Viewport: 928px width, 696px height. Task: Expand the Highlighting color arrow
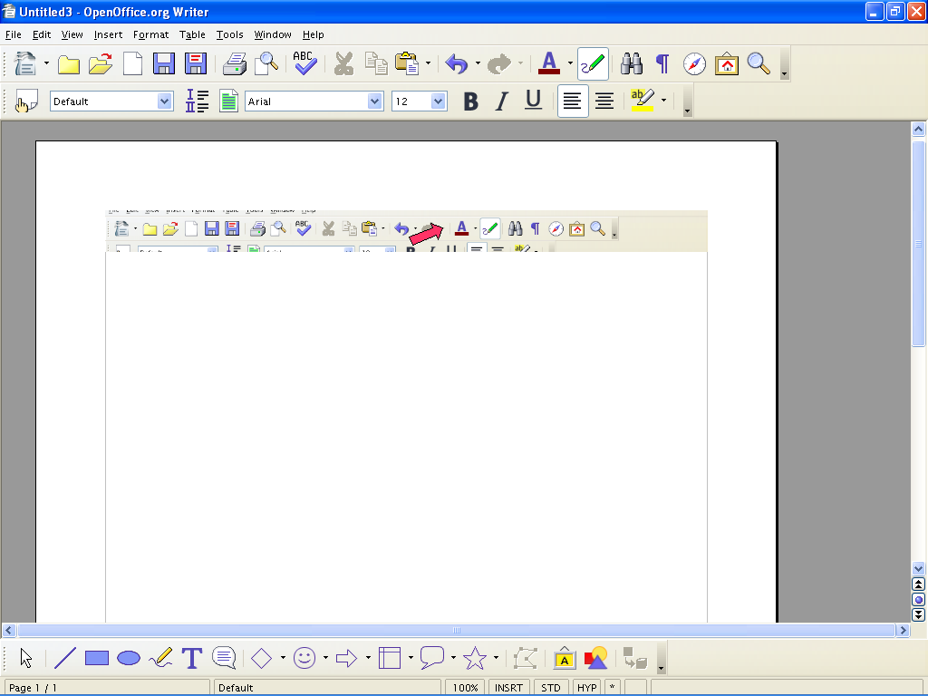coord(663,101)
